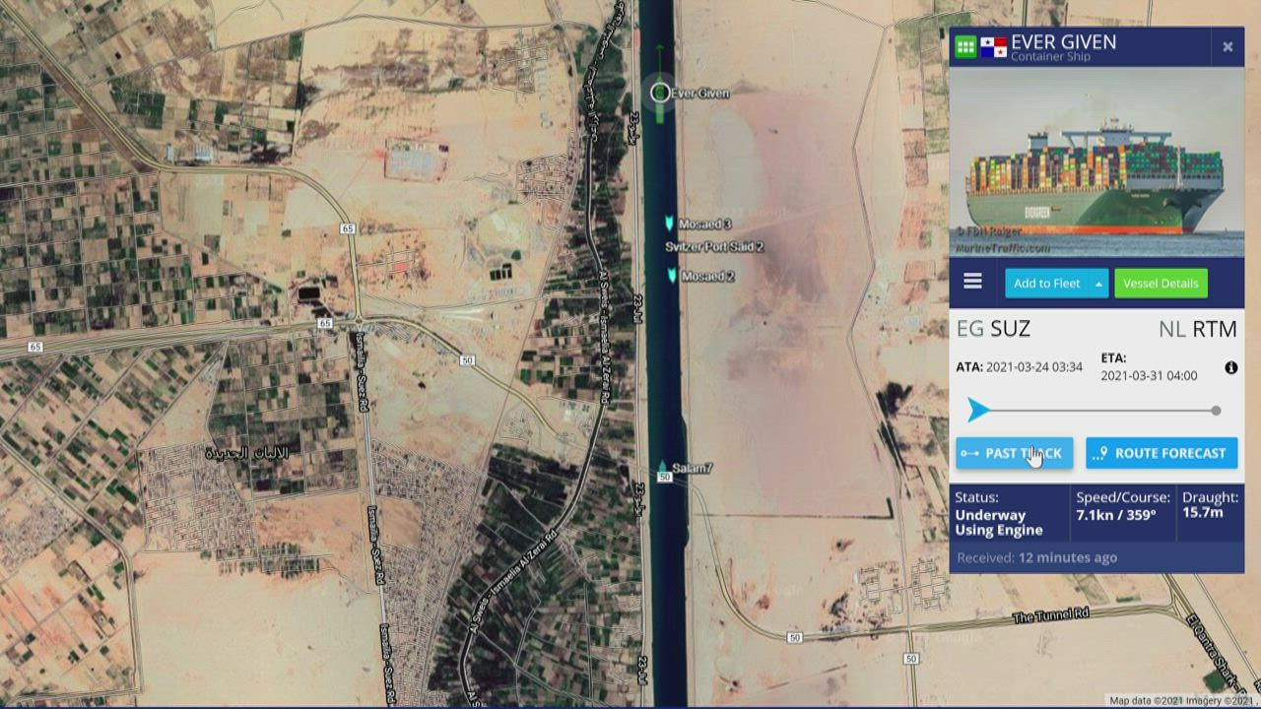Screen dimensions: 1261x709
Task: Click the Add to Fleet button
Action: (1046, 284)
